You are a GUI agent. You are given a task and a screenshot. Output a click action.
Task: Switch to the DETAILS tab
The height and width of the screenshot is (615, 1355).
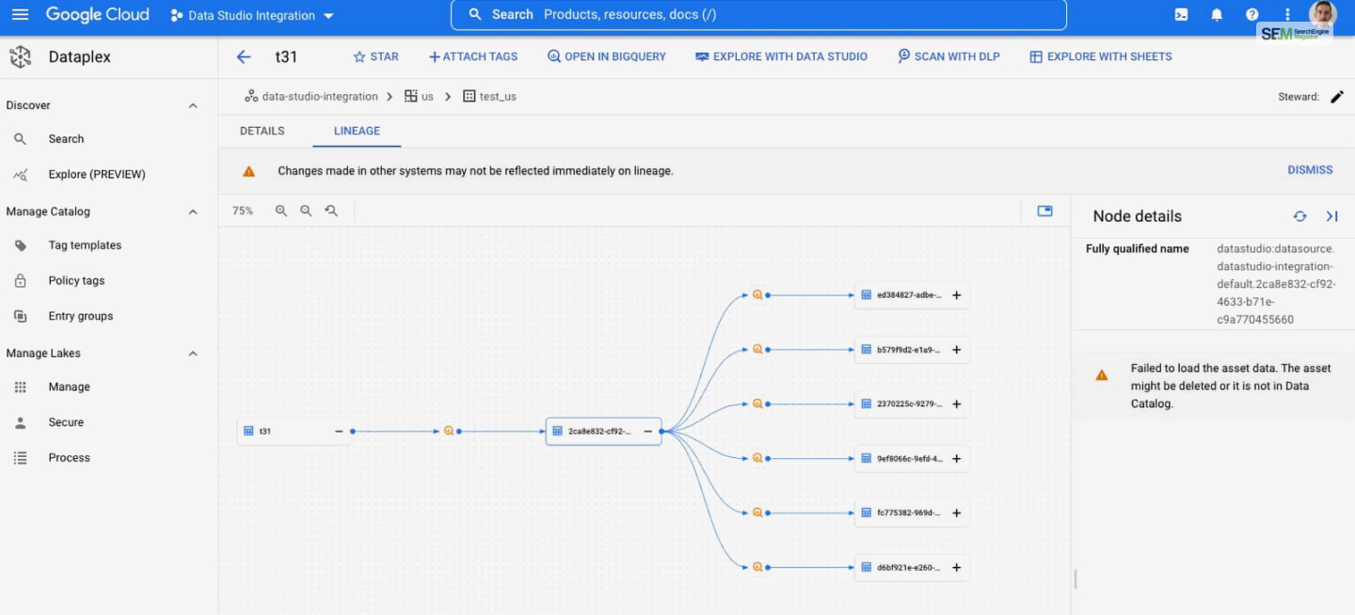pos(262,131)
